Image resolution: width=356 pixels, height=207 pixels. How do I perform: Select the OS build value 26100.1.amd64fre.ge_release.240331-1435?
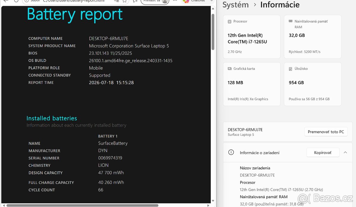click(131, 61)
